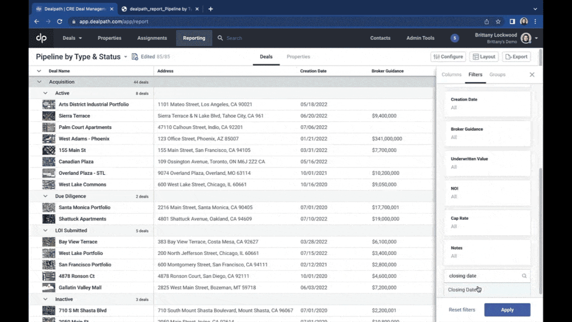The height and width of the screenshot is (322, 572).
Task: Open Sierra Terrace deal thumbnail
Action: coord(49,116)
